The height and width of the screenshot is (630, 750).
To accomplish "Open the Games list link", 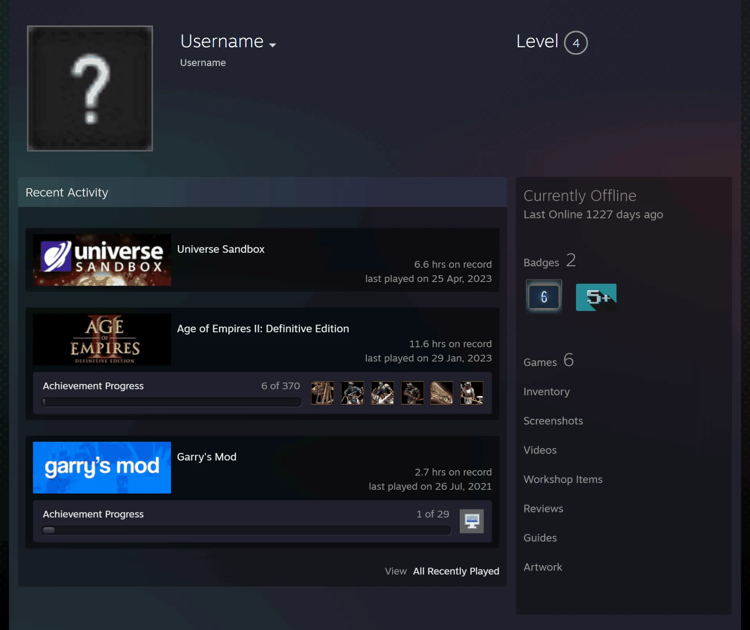I will pyautogui.click(x=548, y=361).
